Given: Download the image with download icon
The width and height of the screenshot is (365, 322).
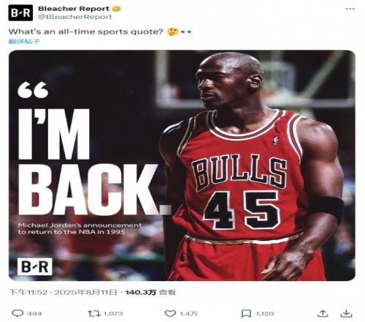Looking at the screenshot, I should (346, 313).
